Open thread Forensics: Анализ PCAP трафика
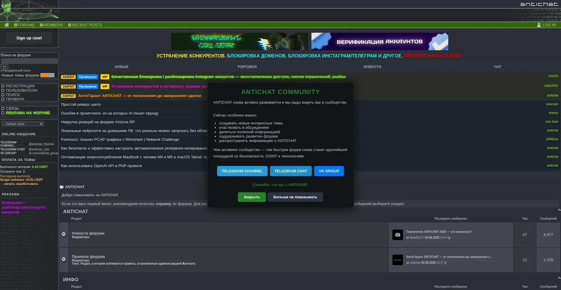The height and width of the screenshot is (290, 561). tap(120, 139)
